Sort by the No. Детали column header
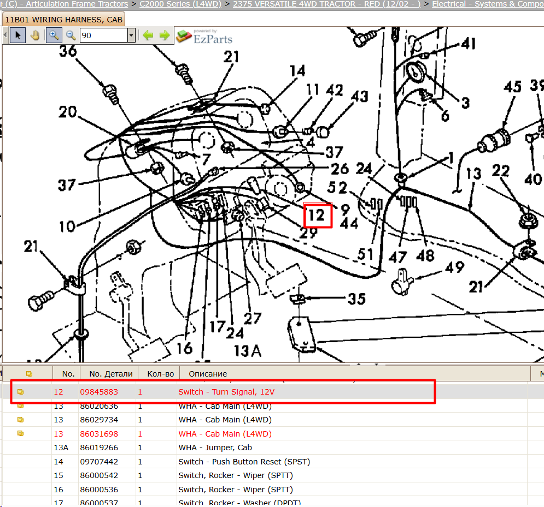 click(x=110, y=374)
